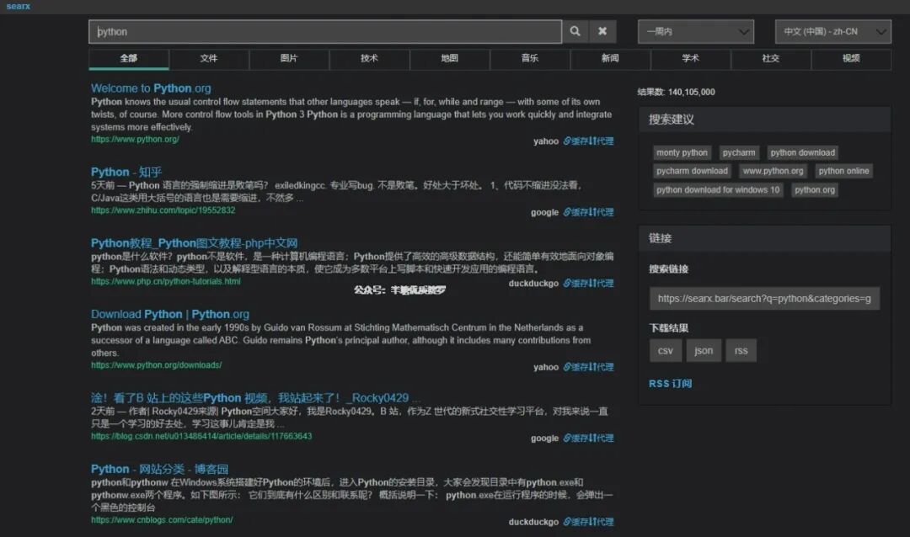The height and width of the screenshot is (537, 910).
Task: Select the 全部 category tab
Action: point(129,59)
